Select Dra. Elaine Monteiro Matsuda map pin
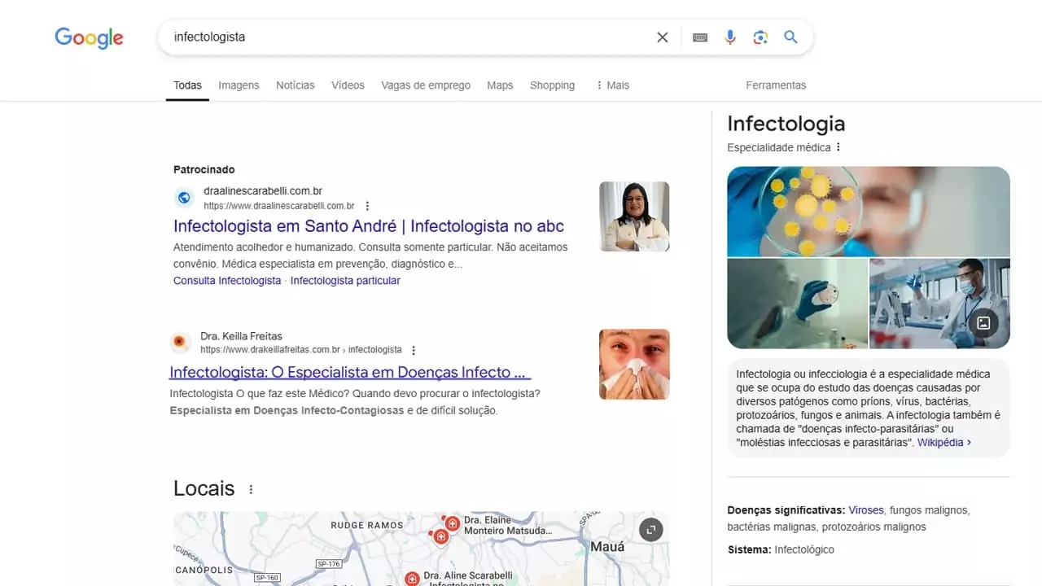Viewport: 1042px width, 586px height. [x=452, y=523]
